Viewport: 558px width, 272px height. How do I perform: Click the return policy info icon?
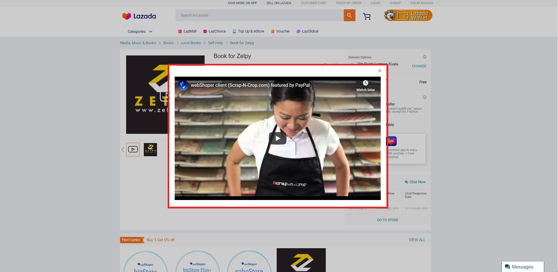click(425, 97)
